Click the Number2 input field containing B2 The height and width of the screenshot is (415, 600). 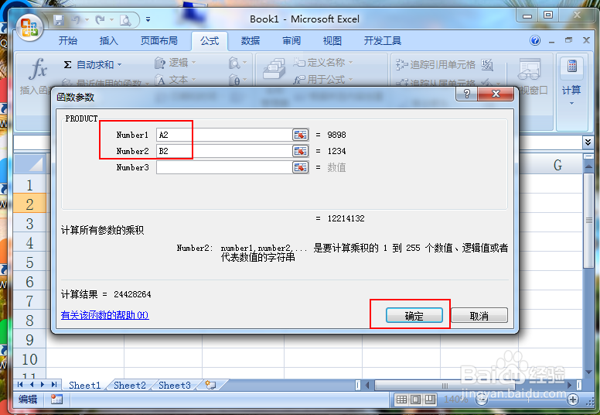[224, 151]
